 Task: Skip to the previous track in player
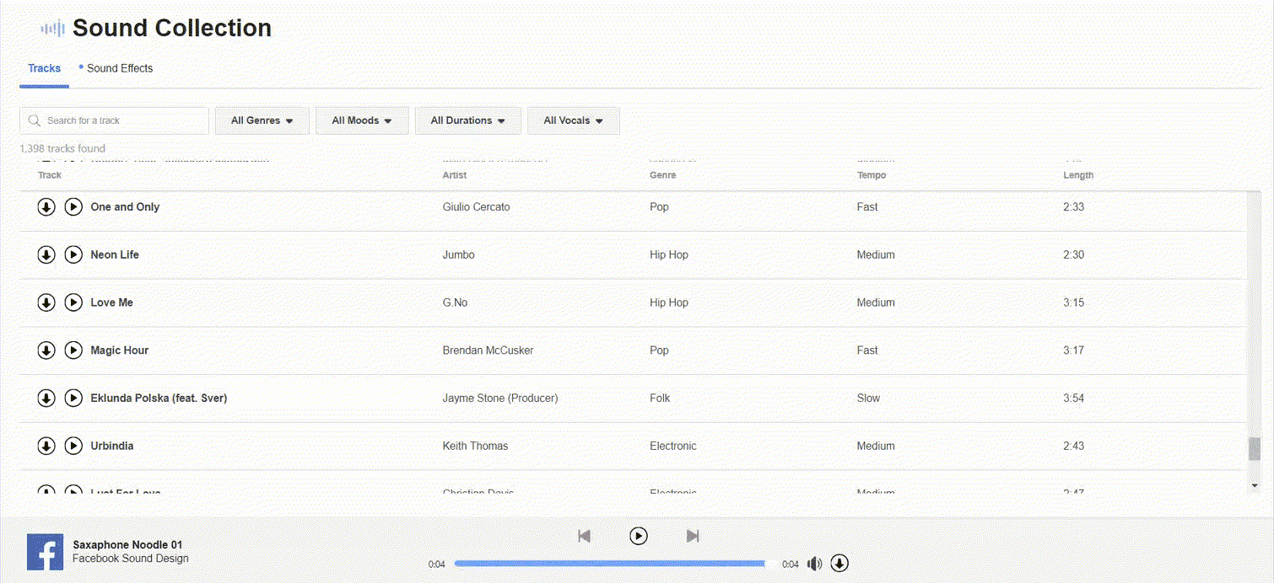[584, 536]
